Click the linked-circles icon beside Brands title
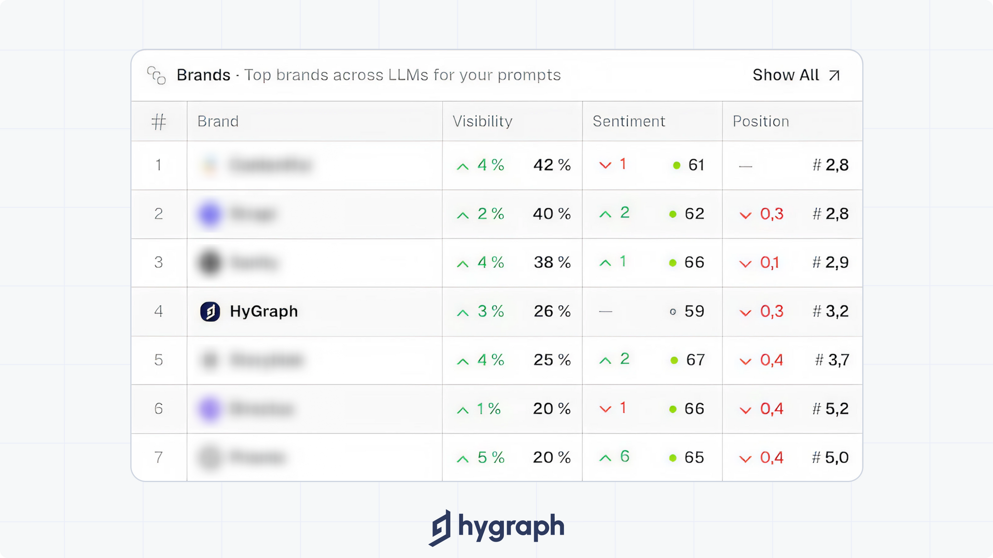The height and width of the screenshot is (558, 993). tap(156, 75)
